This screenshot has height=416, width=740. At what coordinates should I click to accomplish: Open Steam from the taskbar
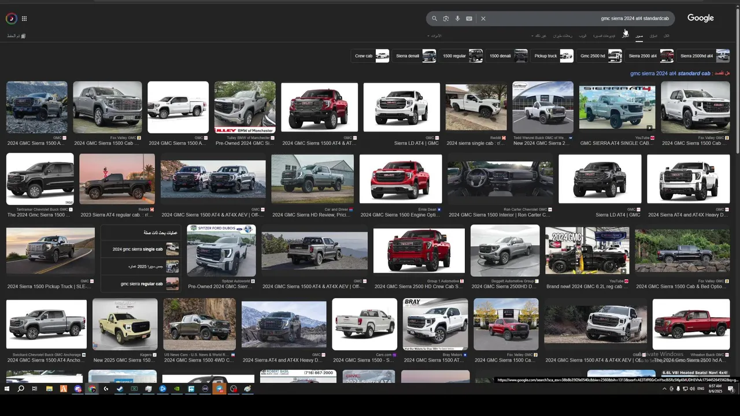coord(120,389)
